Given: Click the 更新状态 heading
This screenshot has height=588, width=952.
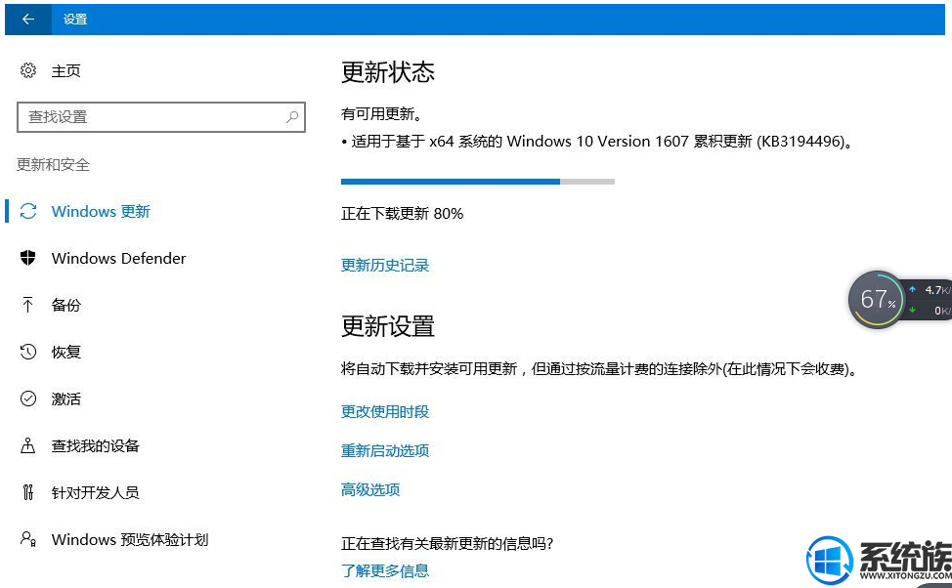Looking at the screenshot, I should point(388,72).
